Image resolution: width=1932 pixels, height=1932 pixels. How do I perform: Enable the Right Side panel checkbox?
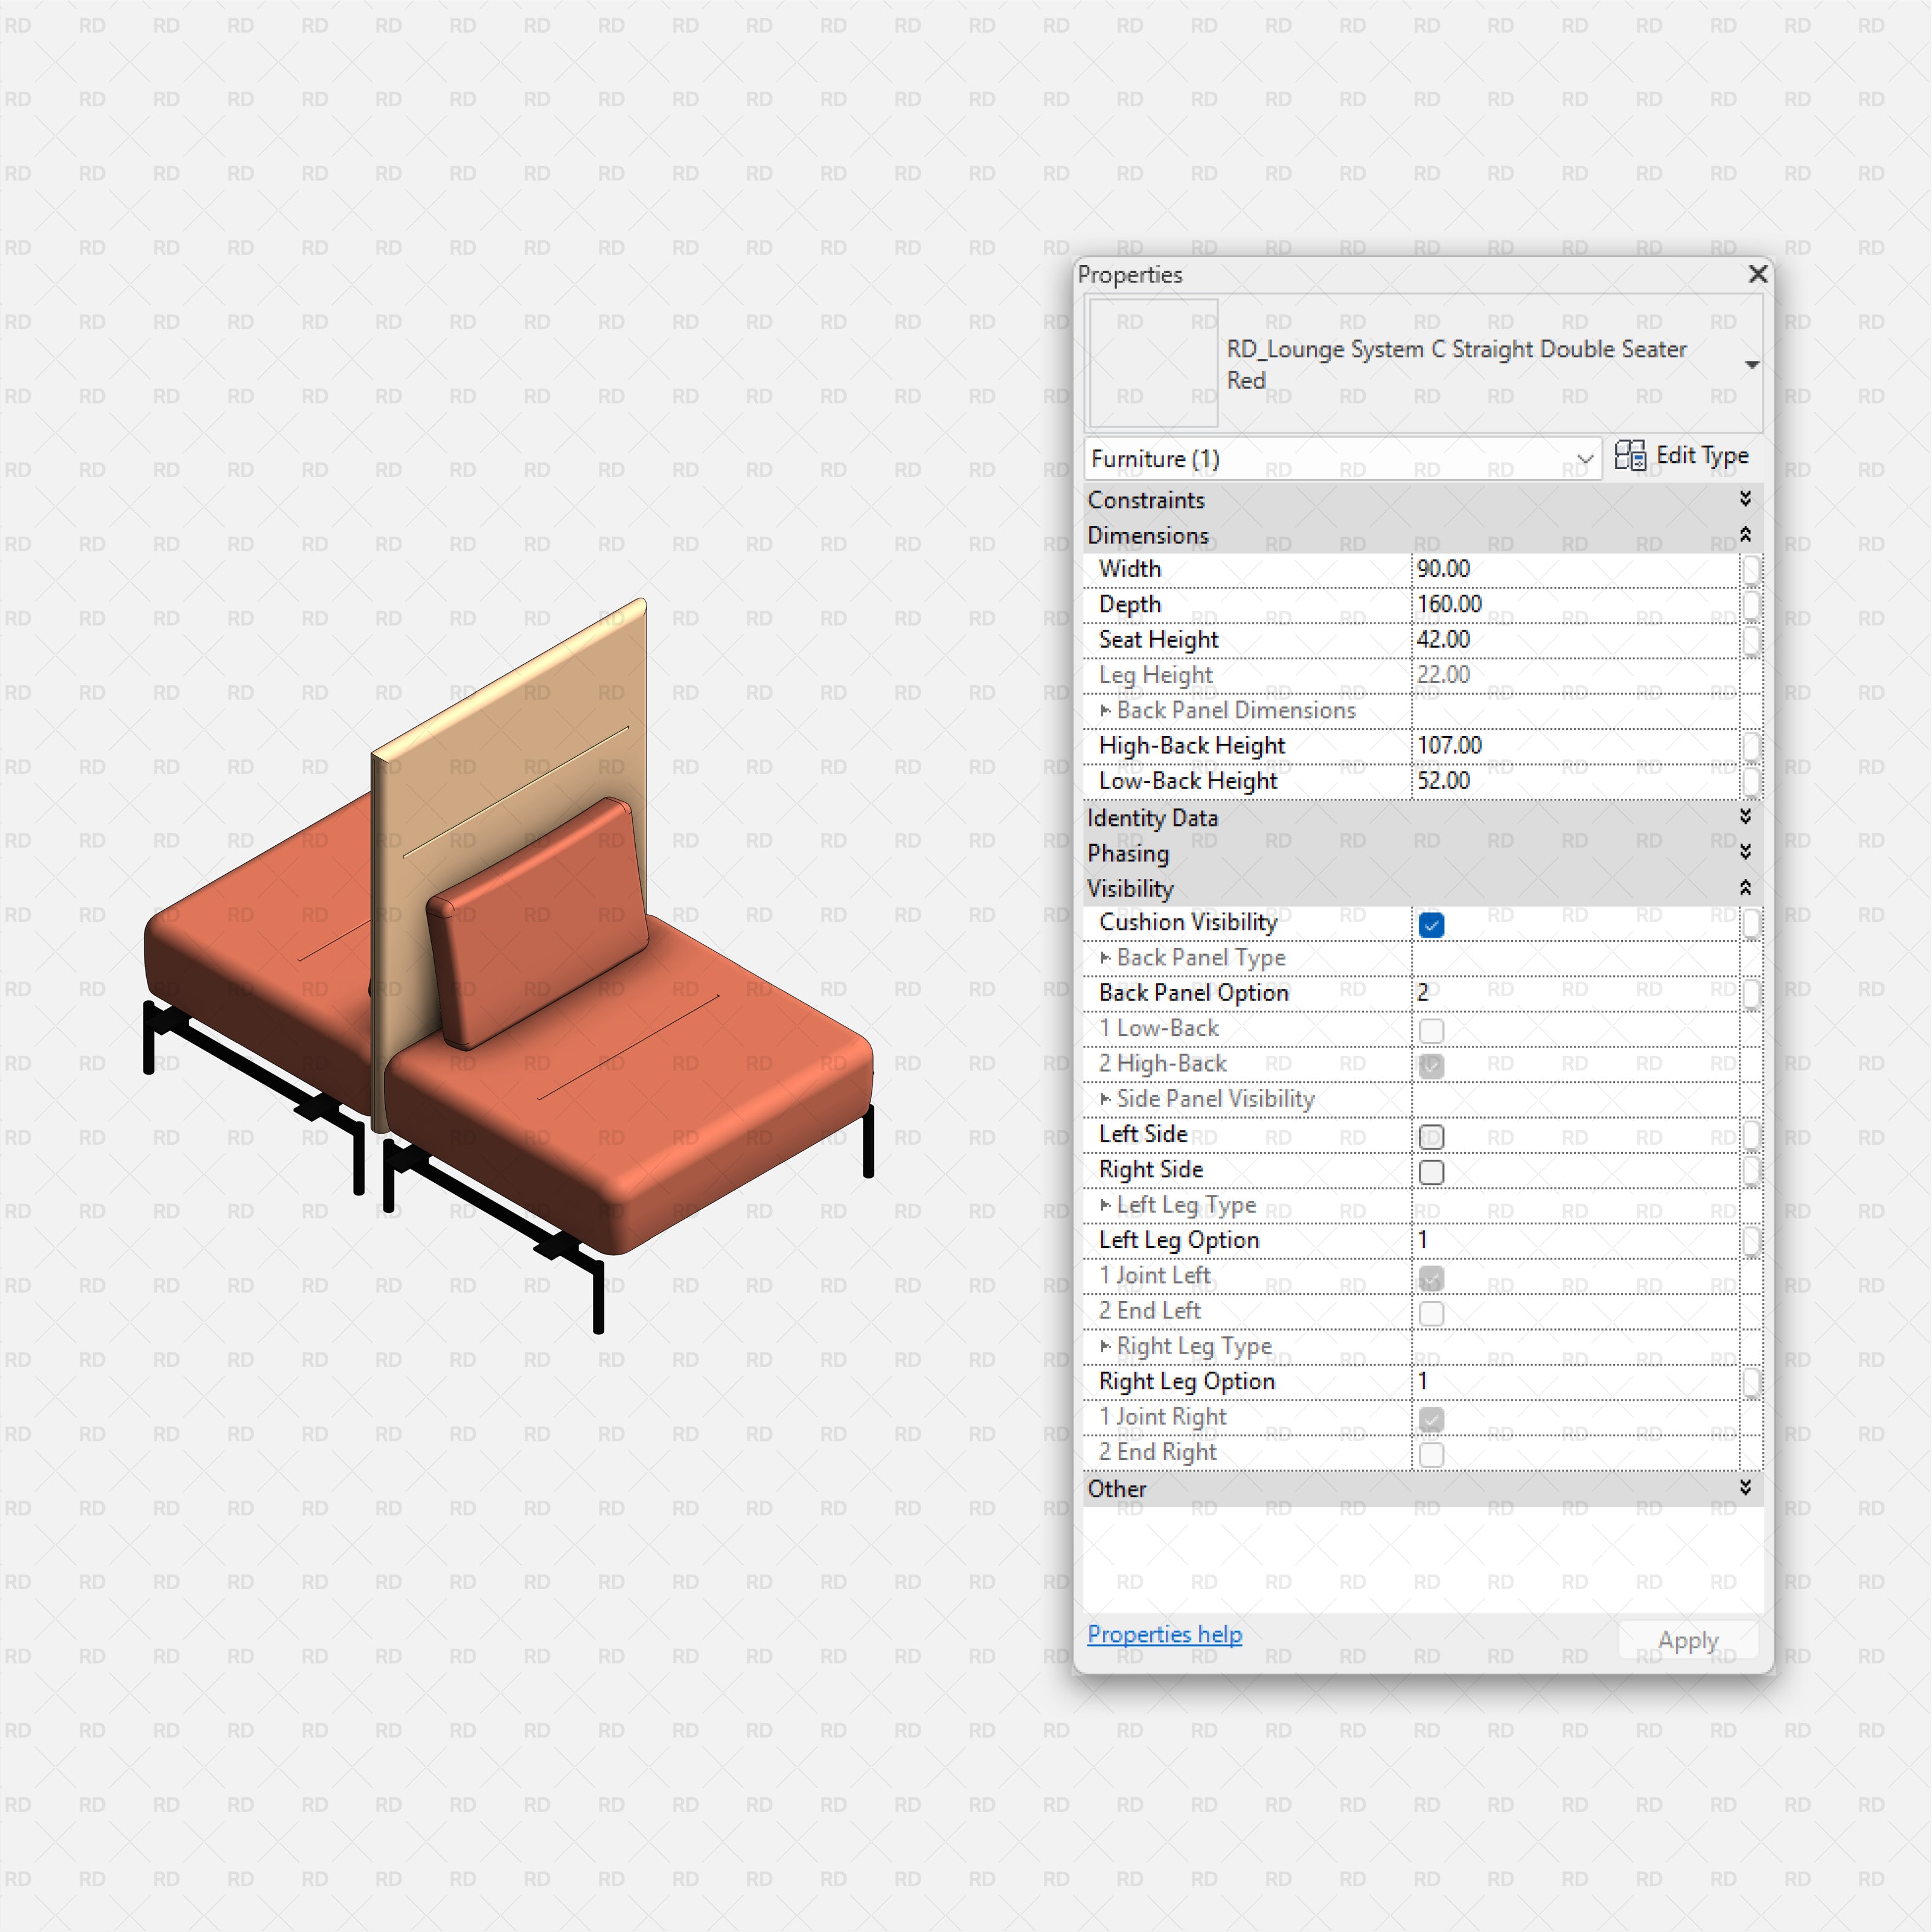1431,1172
